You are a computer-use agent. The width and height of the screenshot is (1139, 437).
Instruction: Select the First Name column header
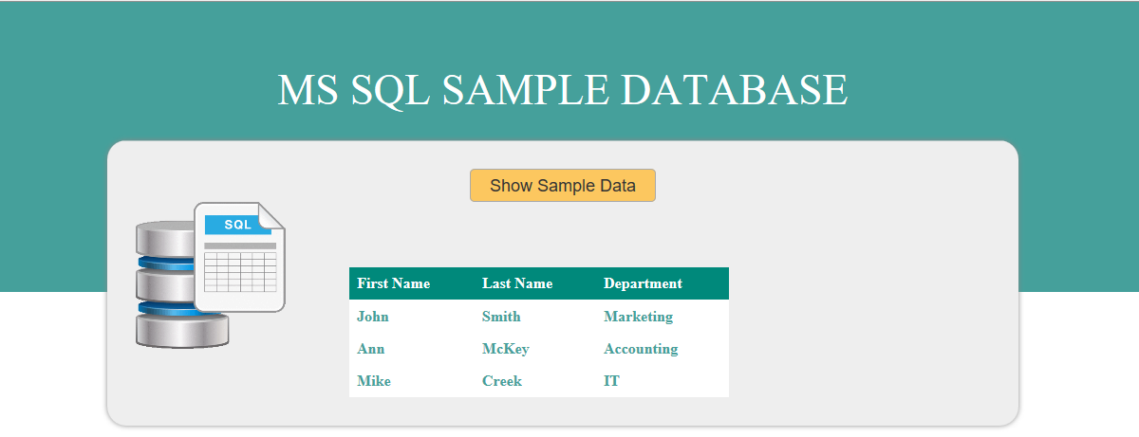pos(394,283)
